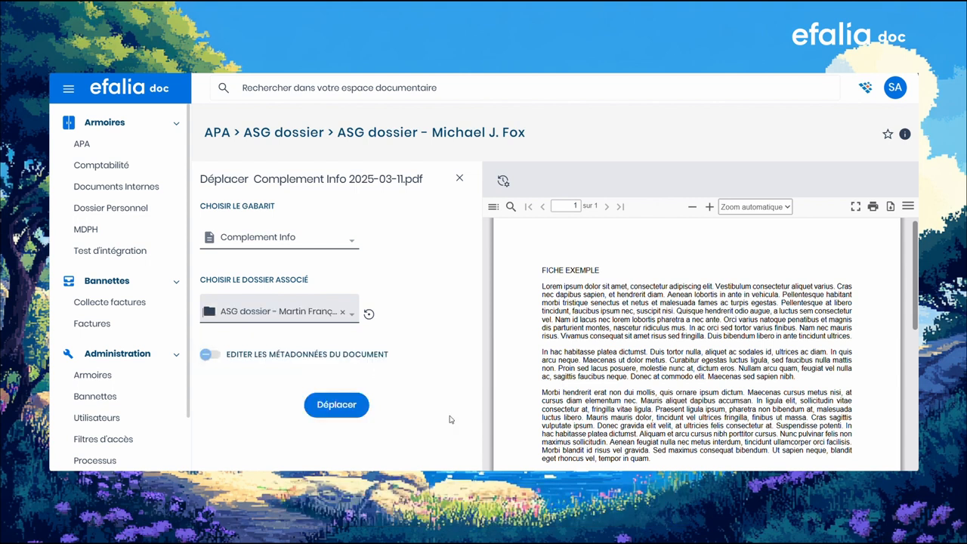Open Filtres d'accès
This screenshot has width=967, height=544.
103,439
